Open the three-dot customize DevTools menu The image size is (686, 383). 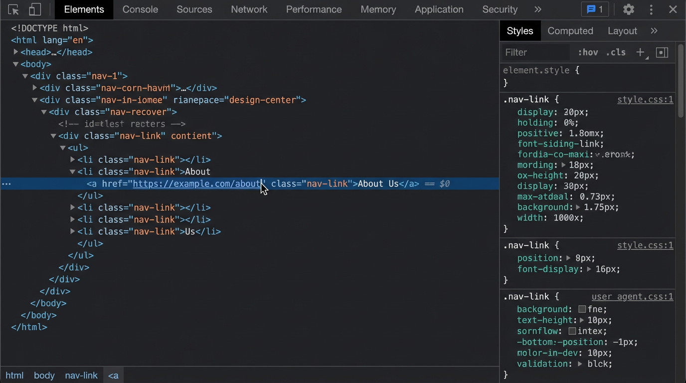(651, 9)
